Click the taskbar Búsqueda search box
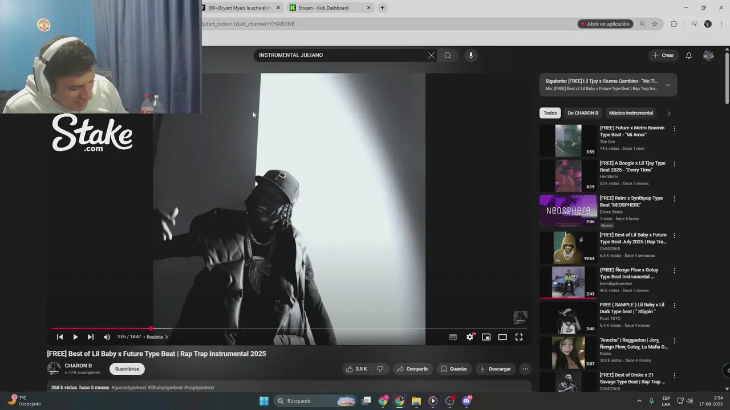The width and height of the screenshot is (730, 410). click(x=315, y=401)
